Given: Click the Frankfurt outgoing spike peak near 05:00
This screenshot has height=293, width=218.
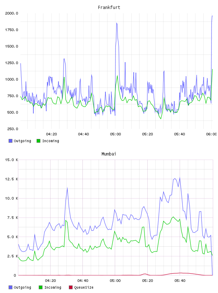Looking at the screenshot, I should pos(117,23).
